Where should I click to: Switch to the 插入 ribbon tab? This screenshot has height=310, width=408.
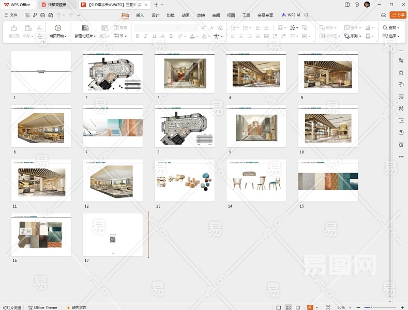coord(140,15)
